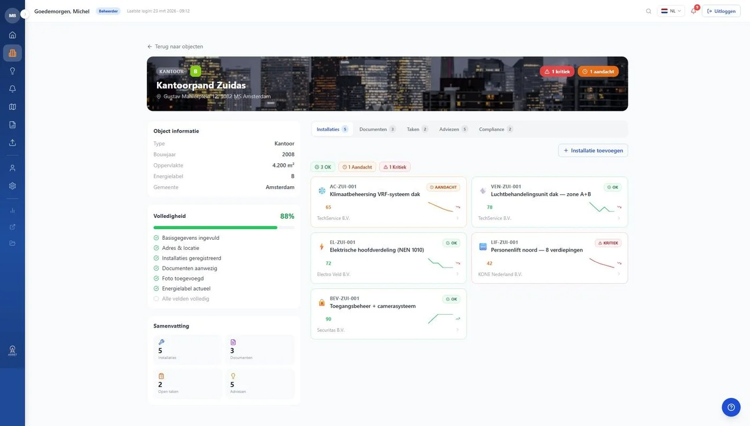Open the home icon in sidebar
750x426 pixels.
pyautogui.click(x=12, y=35)
